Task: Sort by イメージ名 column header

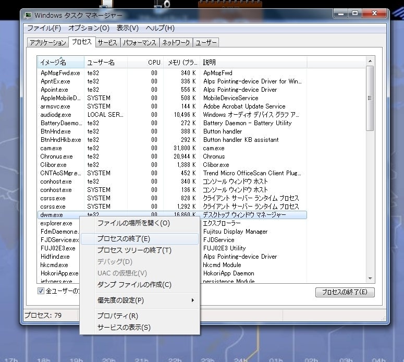Action: [60, 63]
